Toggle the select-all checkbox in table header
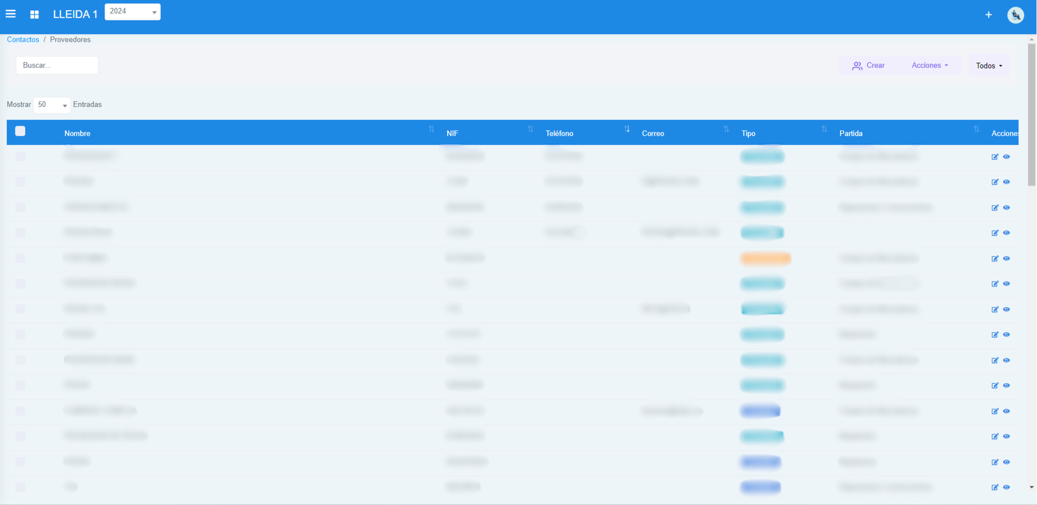 pos(20,131)
